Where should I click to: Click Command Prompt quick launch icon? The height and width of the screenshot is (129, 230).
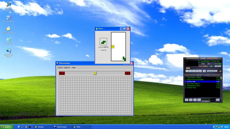click(30, 127)
